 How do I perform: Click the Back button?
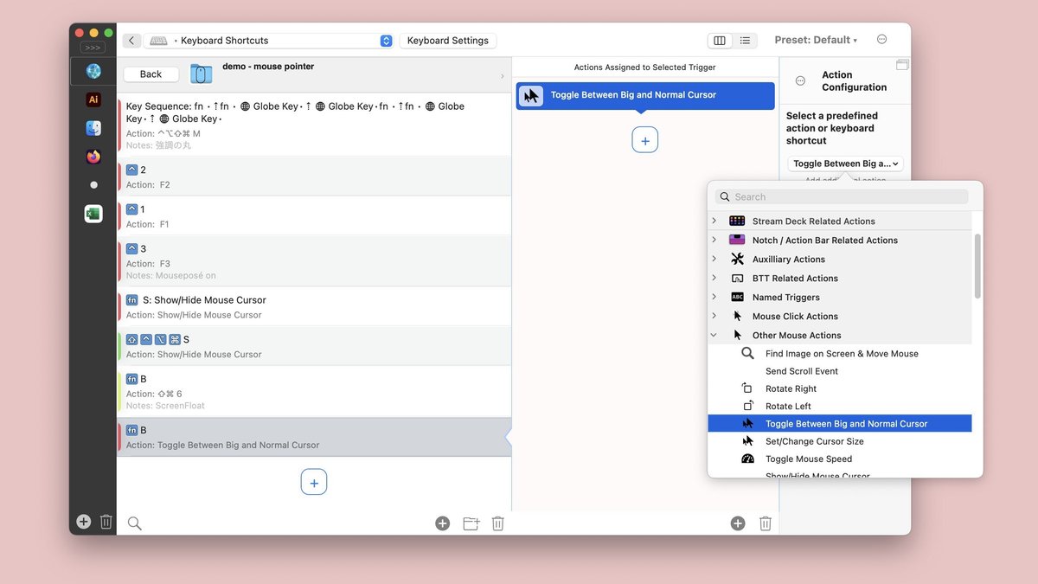click(151, 74)
